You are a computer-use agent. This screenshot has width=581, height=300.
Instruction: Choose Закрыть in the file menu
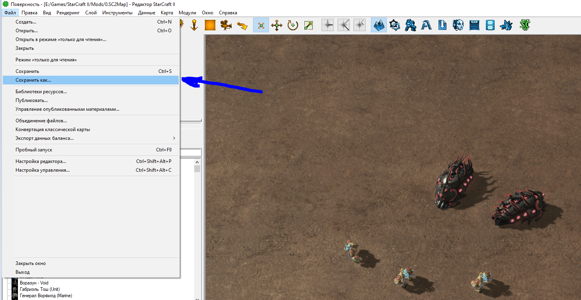[x=91, y=48]
